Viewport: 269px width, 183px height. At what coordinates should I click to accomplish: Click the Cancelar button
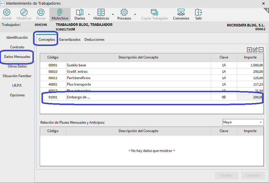253,175
